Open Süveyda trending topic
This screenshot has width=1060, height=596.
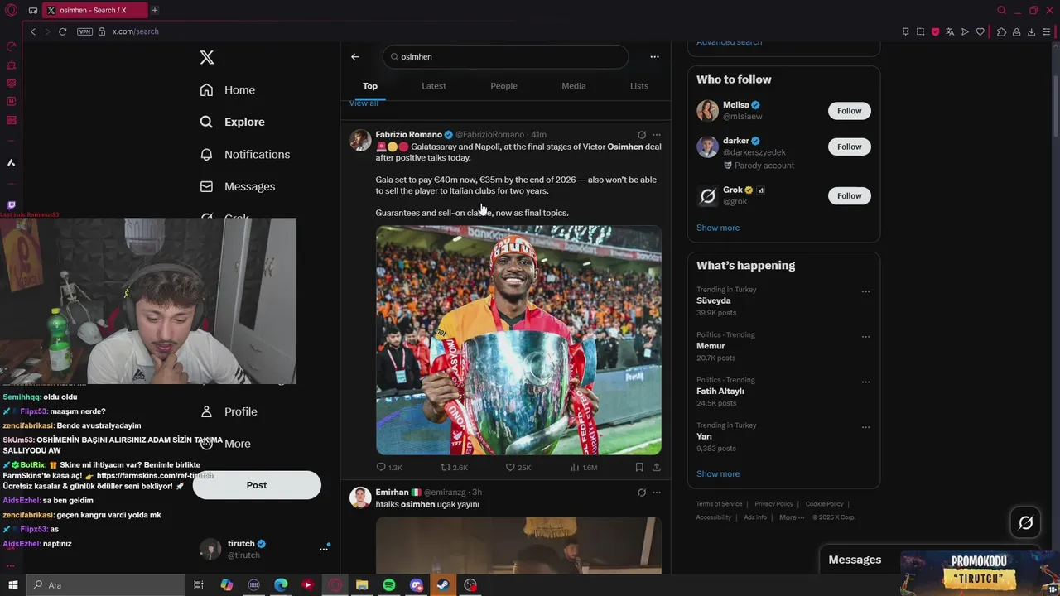tap(714, 301)
